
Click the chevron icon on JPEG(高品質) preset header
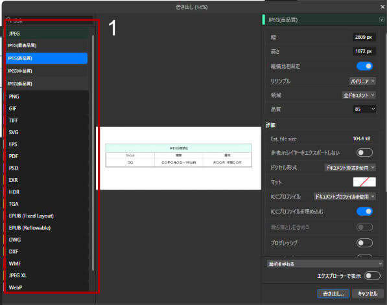(382, 20)
